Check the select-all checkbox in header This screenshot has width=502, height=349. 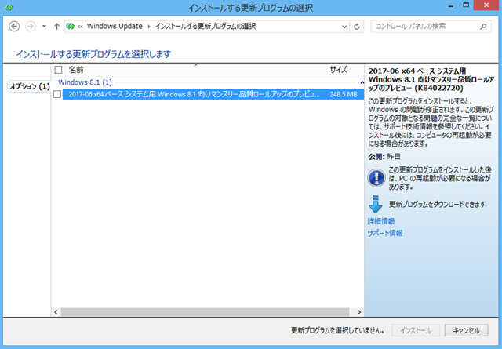pyautogui.click(x=58, y=70)
